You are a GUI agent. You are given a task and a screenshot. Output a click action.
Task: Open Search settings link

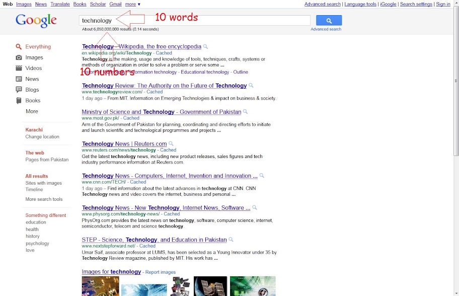coord(416,4)
